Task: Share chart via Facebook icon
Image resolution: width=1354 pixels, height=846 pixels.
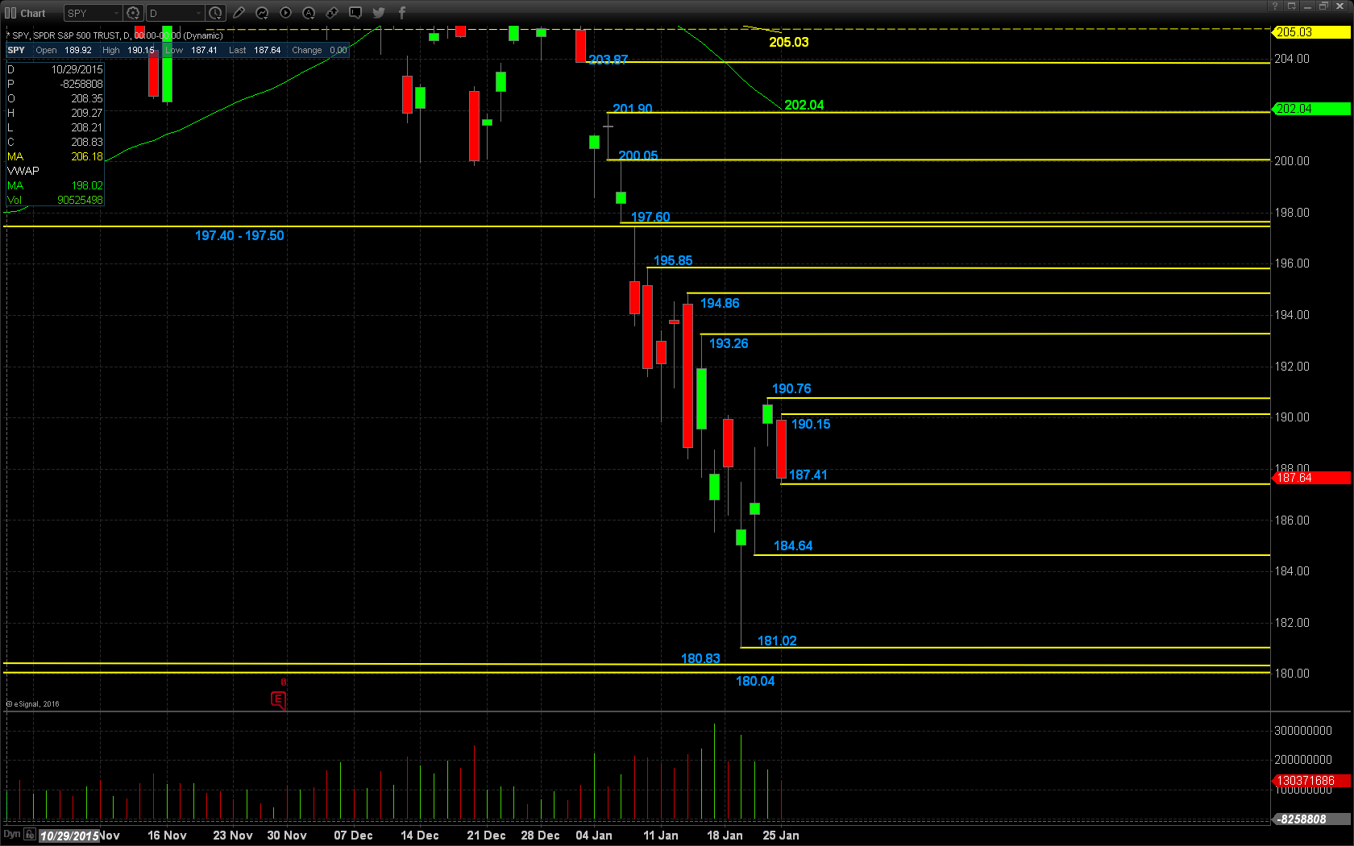Action: [x=402, y=13]
